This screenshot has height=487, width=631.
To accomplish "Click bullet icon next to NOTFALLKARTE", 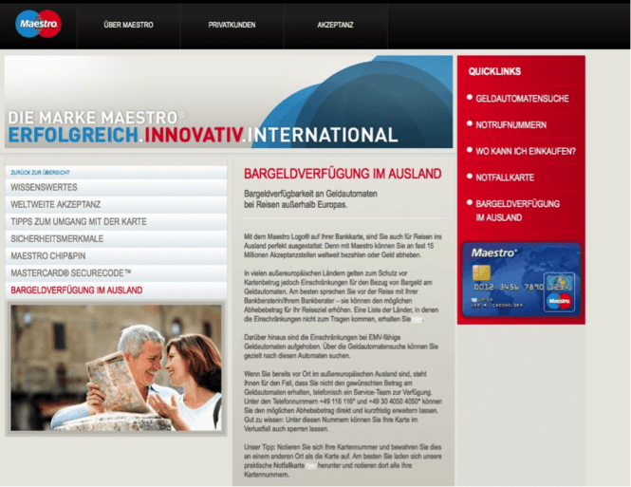I will click(x=470, y=176).
